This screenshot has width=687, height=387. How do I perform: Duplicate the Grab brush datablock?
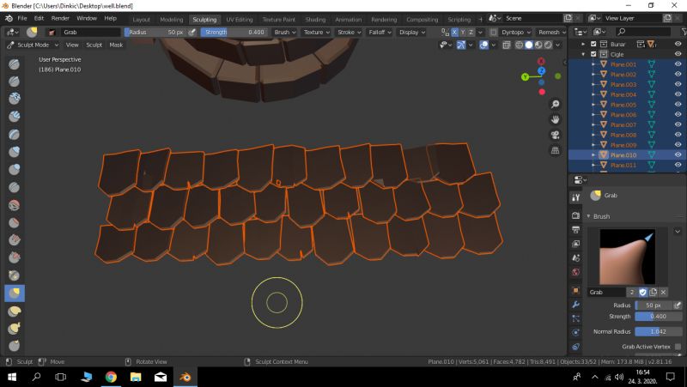653,292
